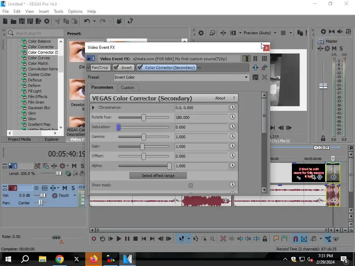Viewport: 355px width, 266px height.
Task: Open the Options menu
Action: point(75,11)
